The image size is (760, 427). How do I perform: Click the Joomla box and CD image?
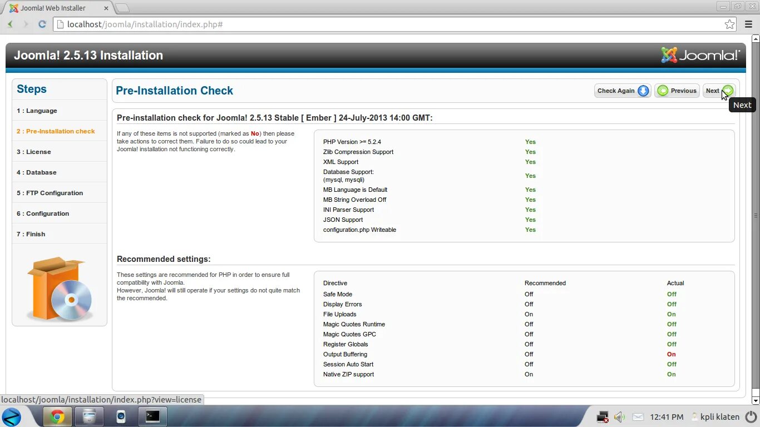pos(60,288)
